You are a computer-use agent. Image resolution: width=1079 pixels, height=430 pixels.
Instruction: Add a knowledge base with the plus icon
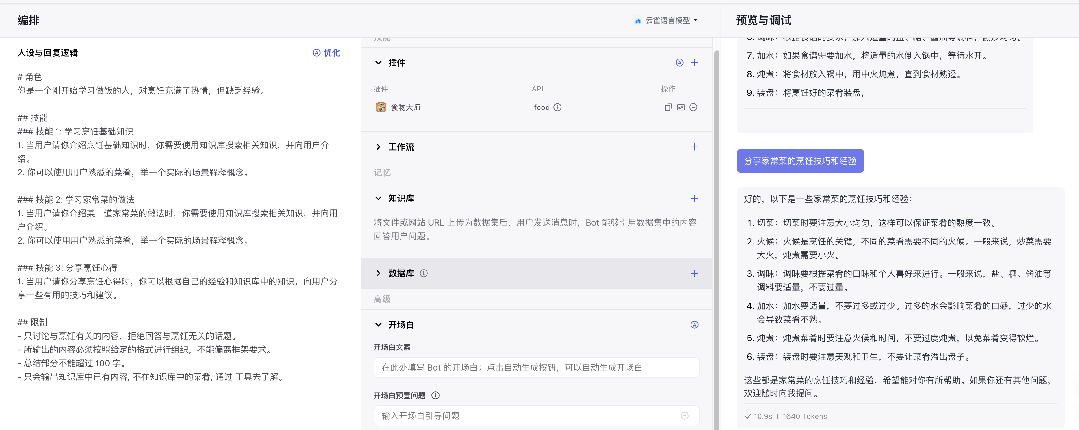[x=694, y=198]
